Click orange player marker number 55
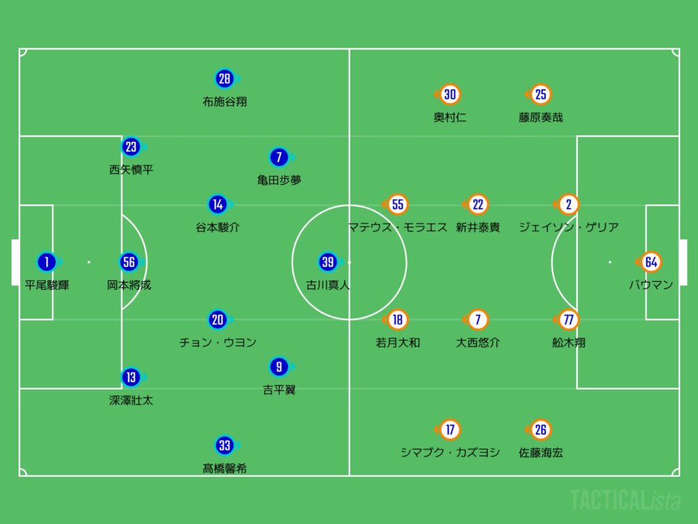 pos(398,204)
